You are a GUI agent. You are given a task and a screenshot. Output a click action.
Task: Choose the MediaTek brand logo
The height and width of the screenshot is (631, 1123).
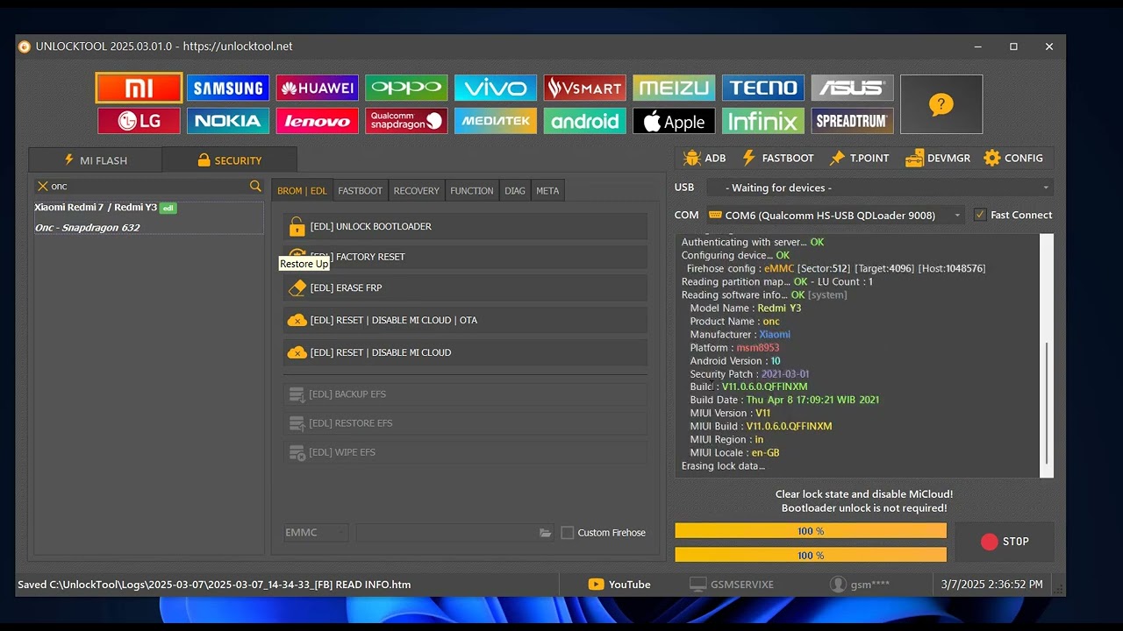point(496,121)
